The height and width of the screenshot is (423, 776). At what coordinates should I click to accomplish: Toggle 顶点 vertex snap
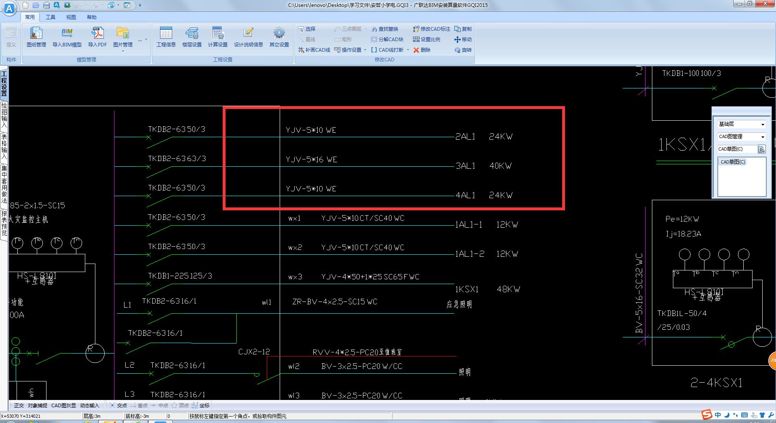click(x=180, y=406)
